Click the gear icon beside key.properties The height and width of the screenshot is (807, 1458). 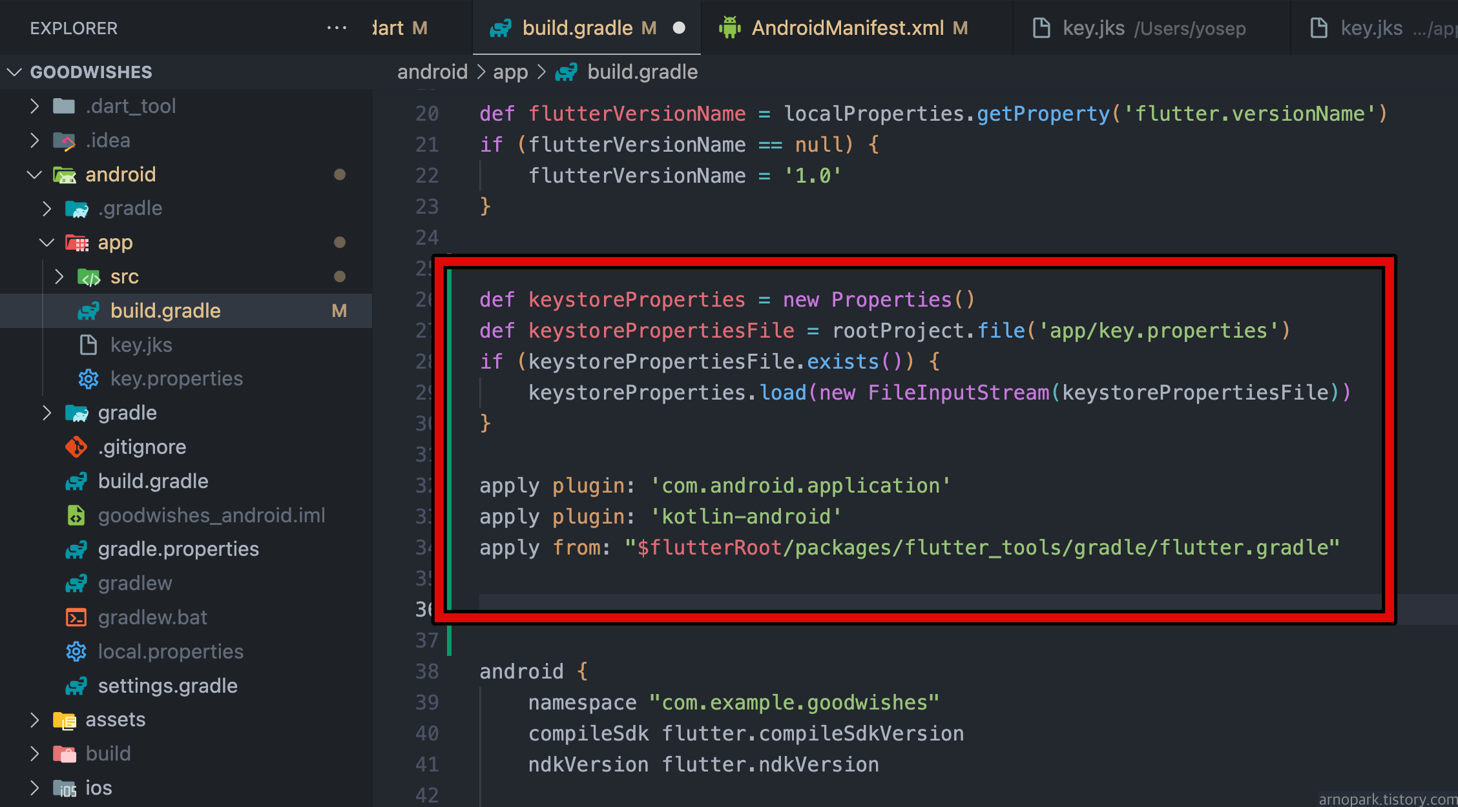coord(89,379)
